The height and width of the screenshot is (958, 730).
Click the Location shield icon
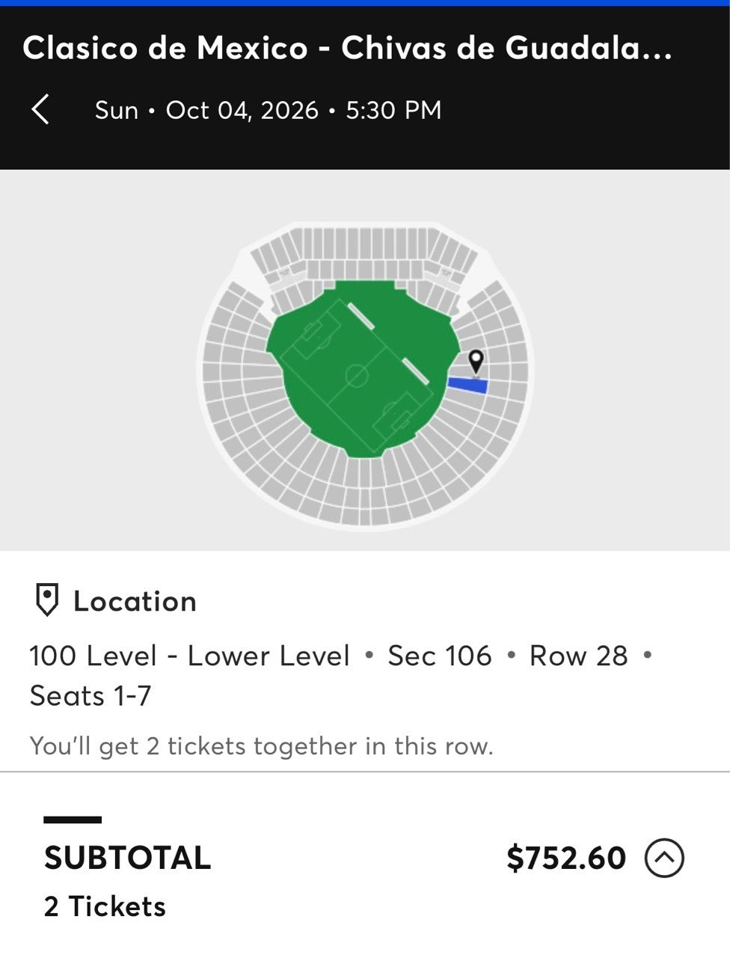pyautogui.click(x=47, y=600)
